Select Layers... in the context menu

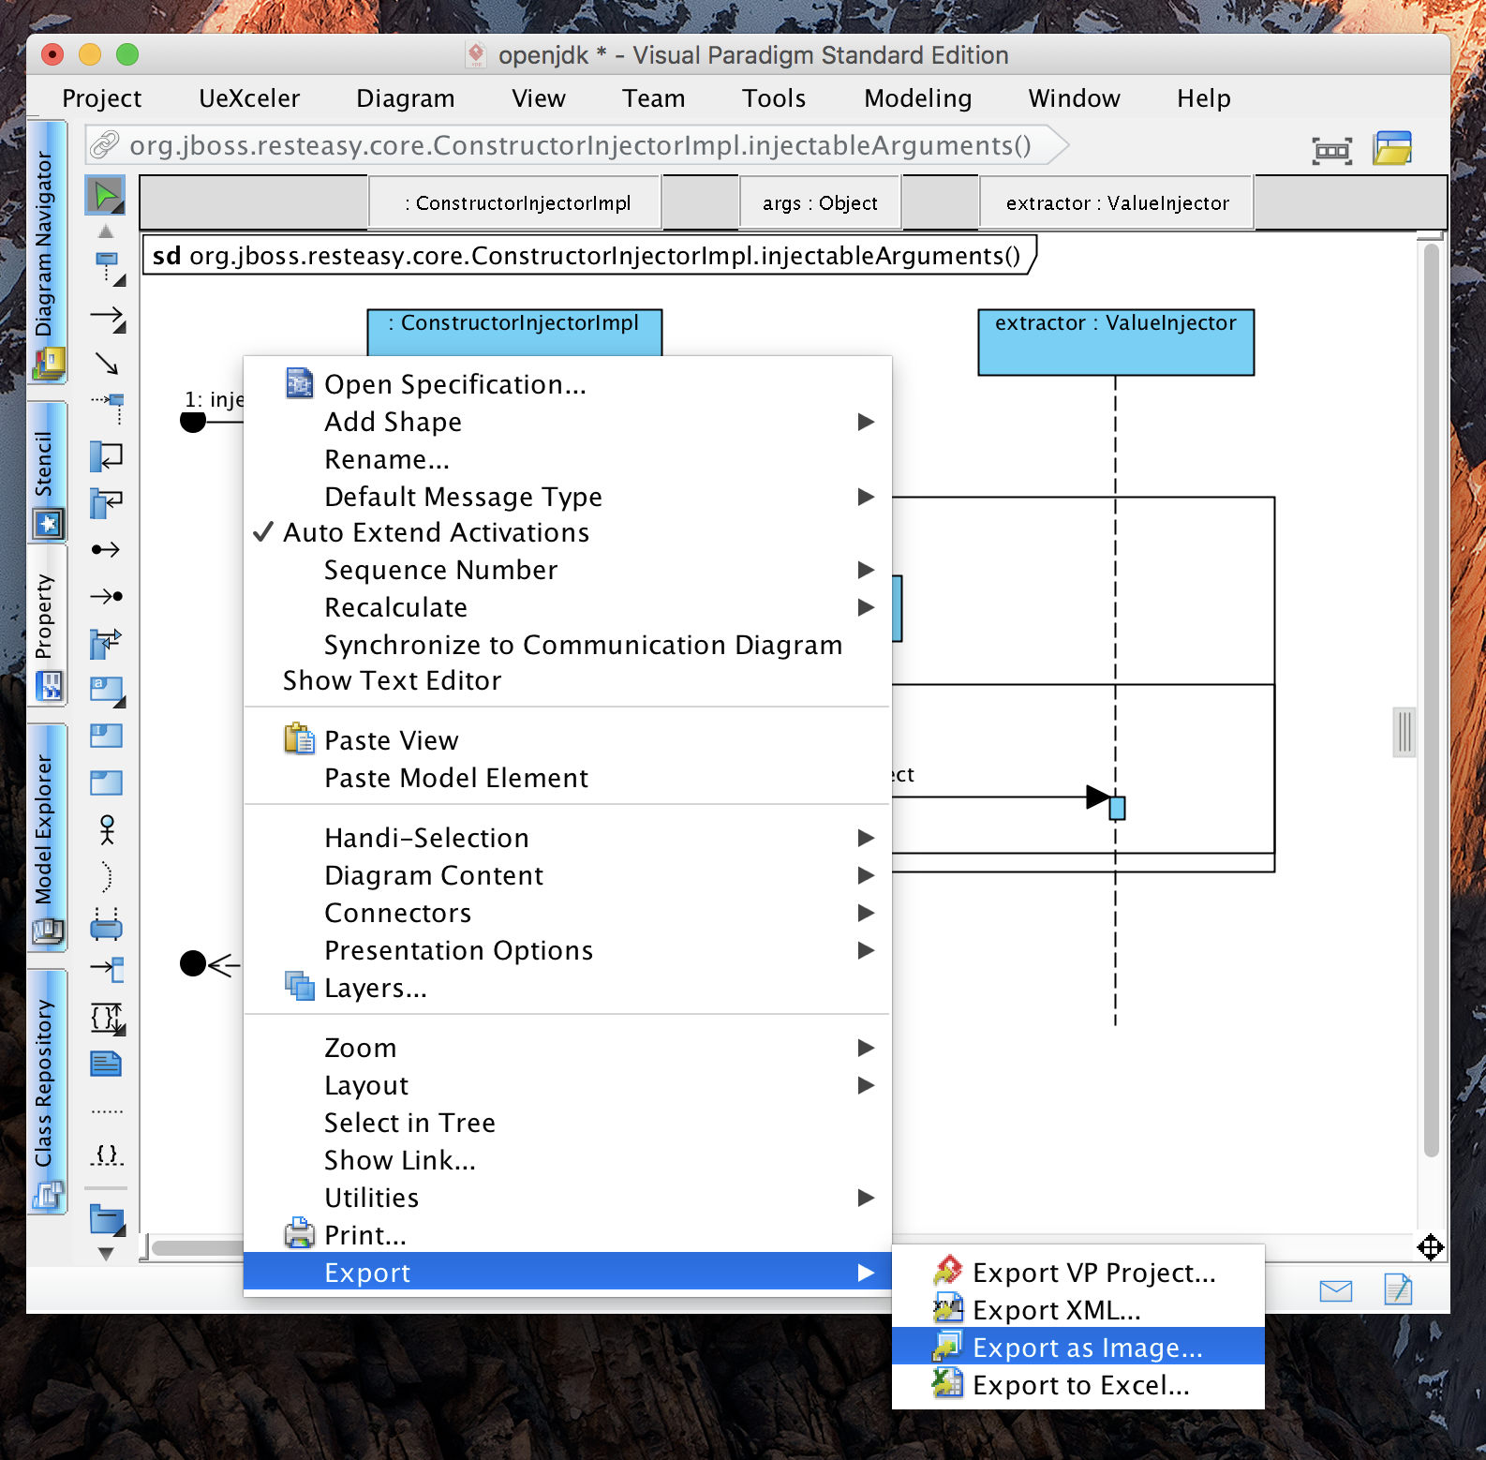point(566,988)
